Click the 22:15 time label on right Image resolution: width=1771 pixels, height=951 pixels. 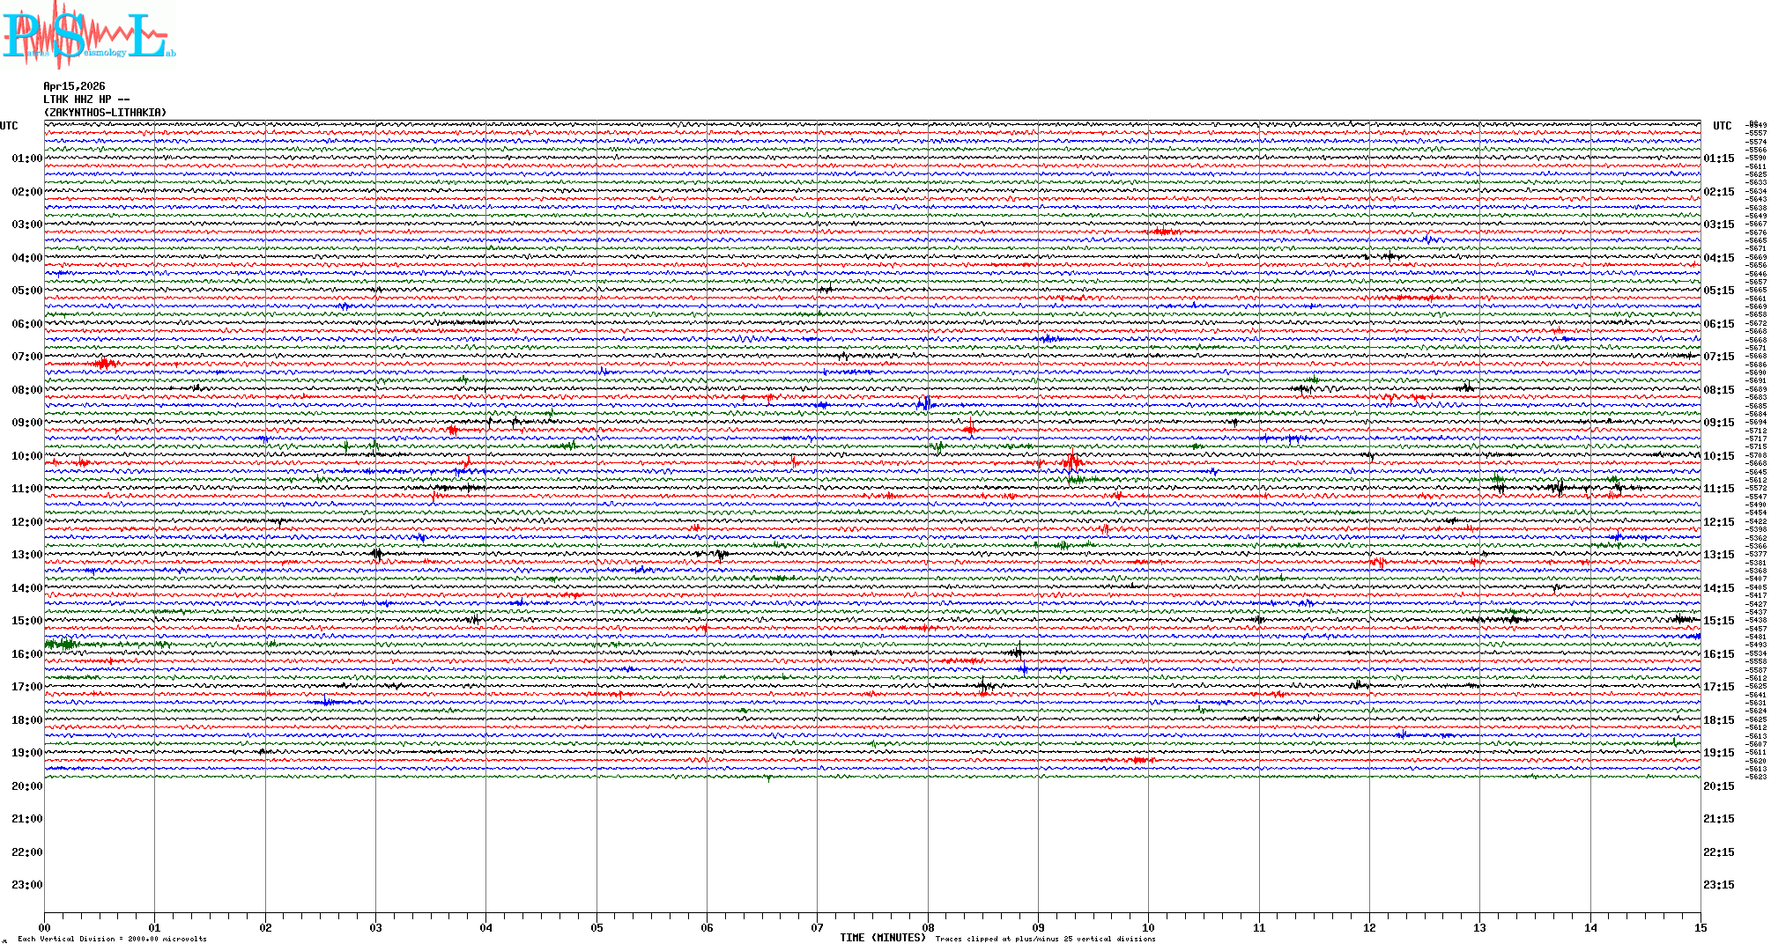1718,852
